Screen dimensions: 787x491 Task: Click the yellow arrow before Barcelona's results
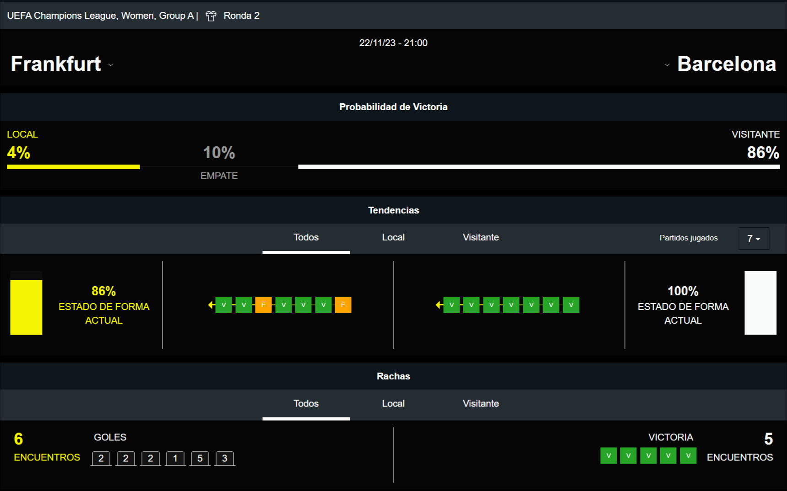(439, 305)
